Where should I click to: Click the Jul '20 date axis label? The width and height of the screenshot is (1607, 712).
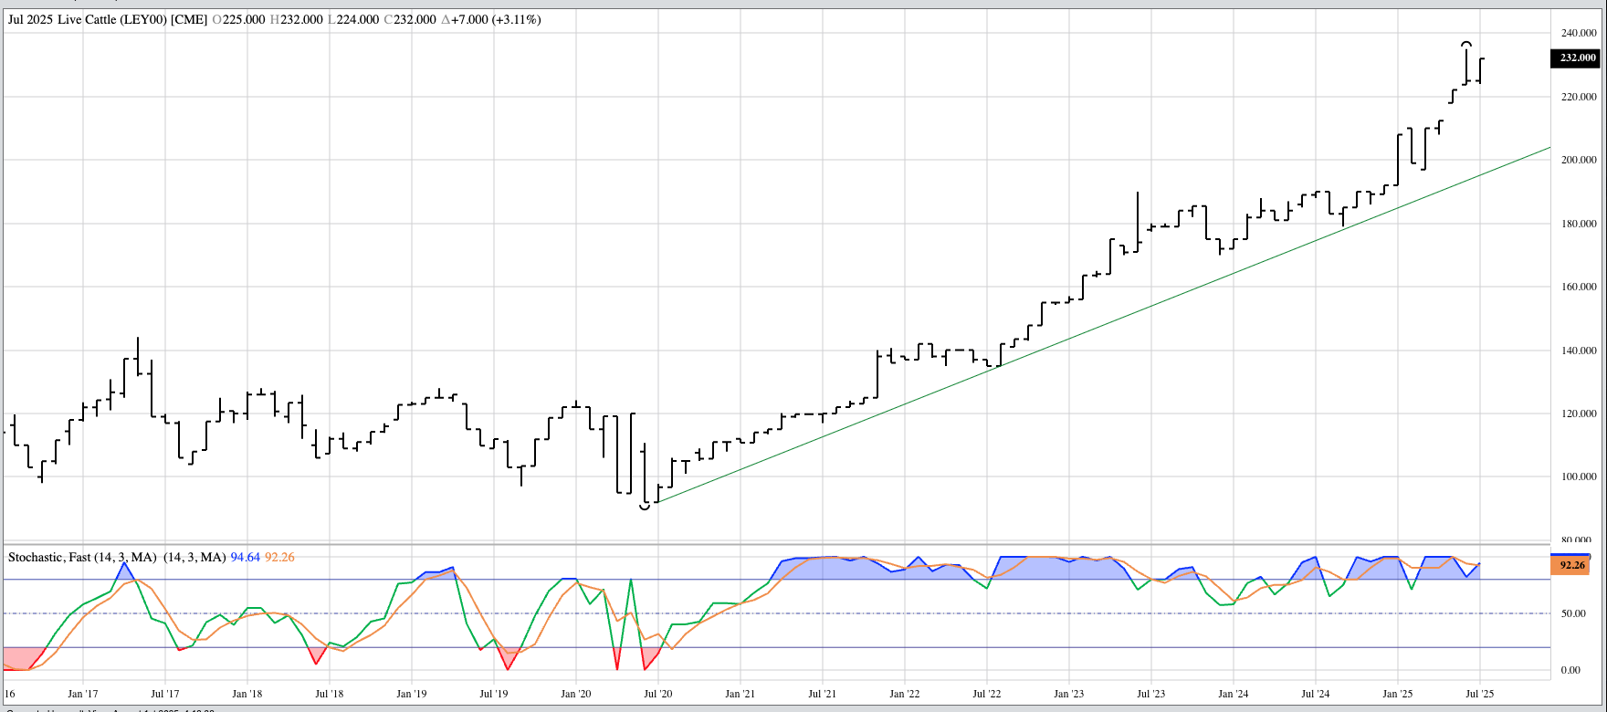point(657,694)
